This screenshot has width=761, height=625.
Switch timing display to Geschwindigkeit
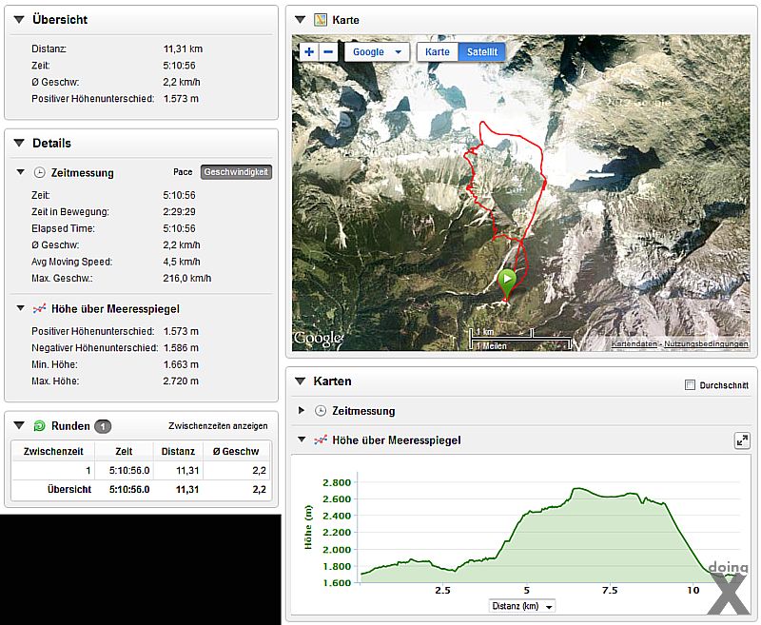pos(236,172)
